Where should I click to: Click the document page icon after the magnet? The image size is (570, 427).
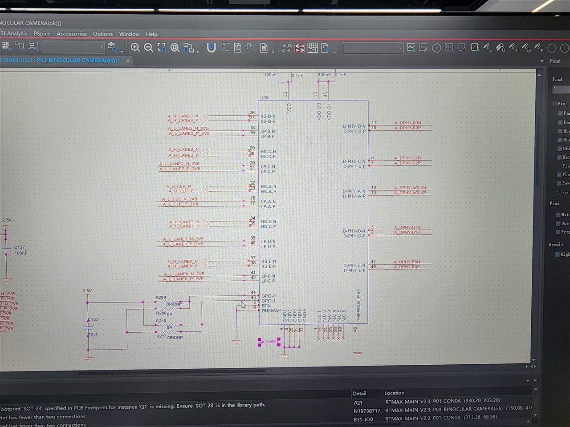[238, 48]
